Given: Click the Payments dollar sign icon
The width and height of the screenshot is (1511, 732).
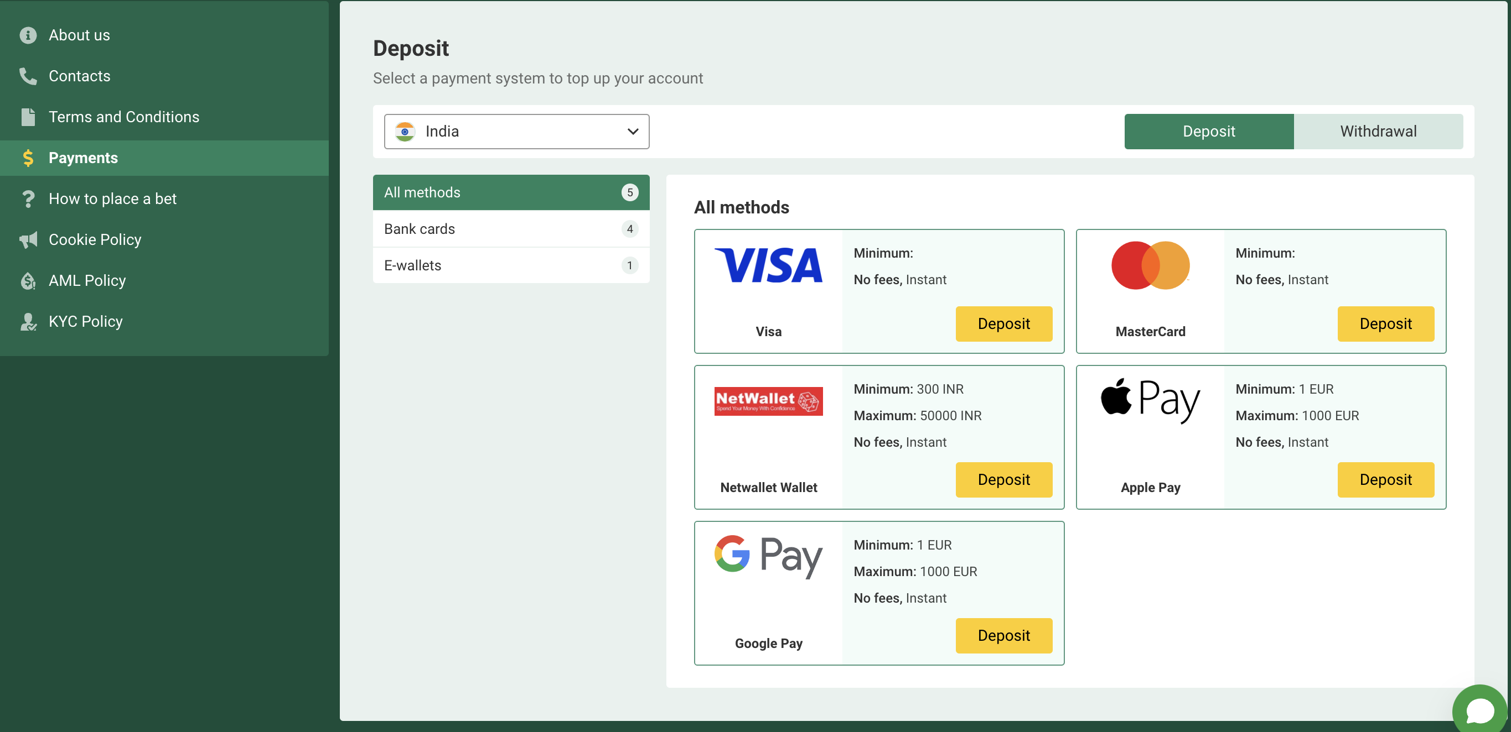Looking at the screenshot, I should tap(28, 158).
